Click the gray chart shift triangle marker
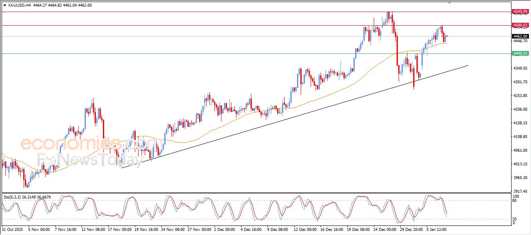The image size is (531, 235). pyautogui.click(x=449, y=3)
